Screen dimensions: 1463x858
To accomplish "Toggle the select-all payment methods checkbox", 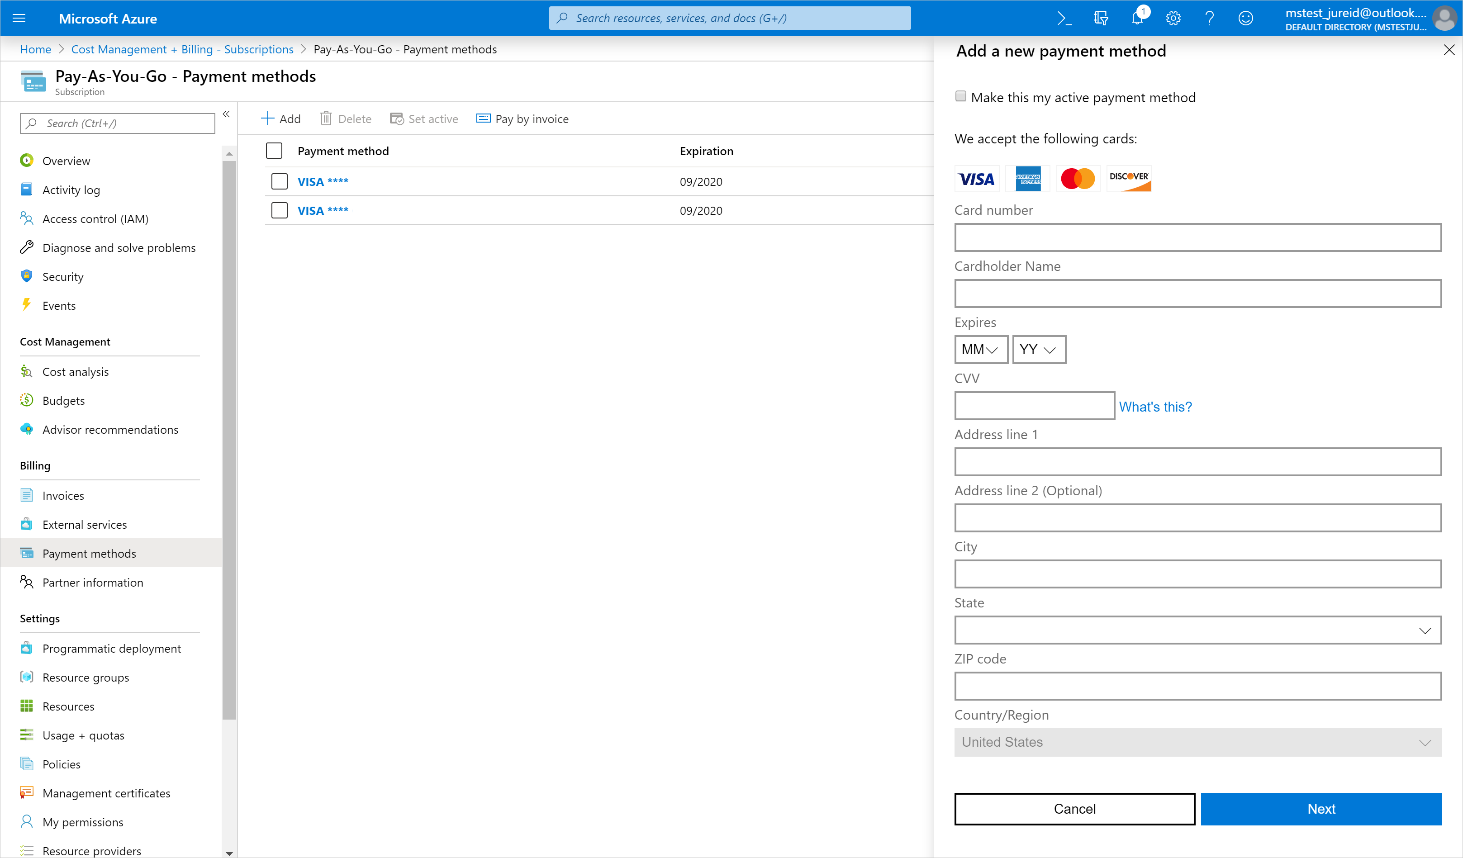I will 274,151.
